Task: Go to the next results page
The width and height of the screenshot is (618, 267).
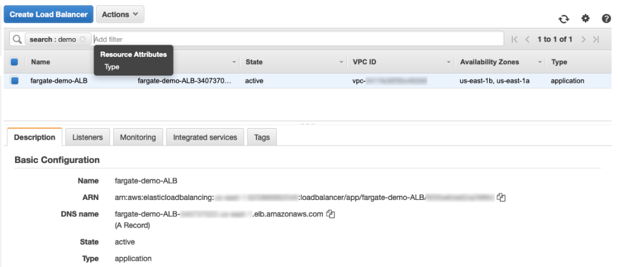Action: coord(584,39)
